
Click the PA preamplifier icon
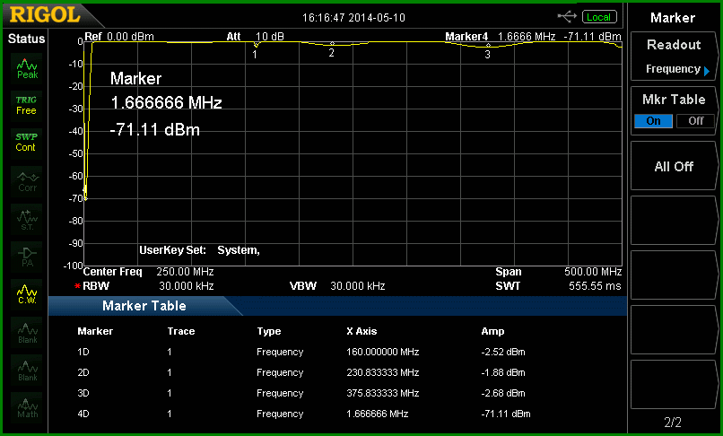point(27,257)
